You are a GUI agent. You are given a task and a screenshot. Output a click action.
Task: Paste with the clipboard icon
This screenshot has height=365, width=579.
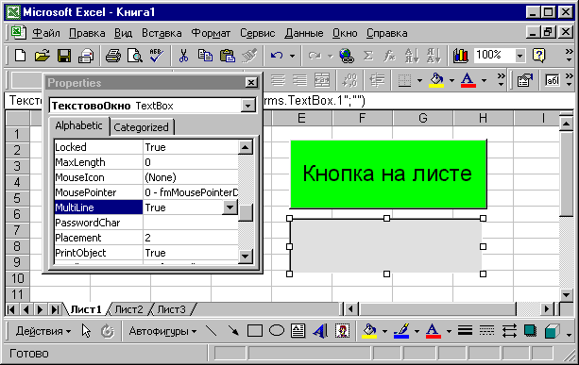point(228,56)
